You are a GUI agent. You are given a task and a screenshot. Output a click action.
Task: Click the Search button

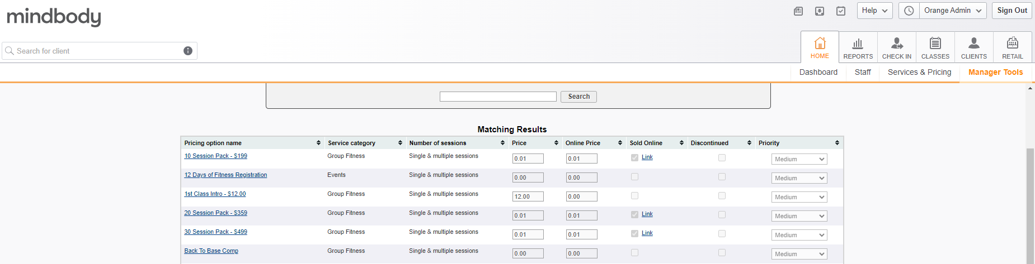[578, 97]
